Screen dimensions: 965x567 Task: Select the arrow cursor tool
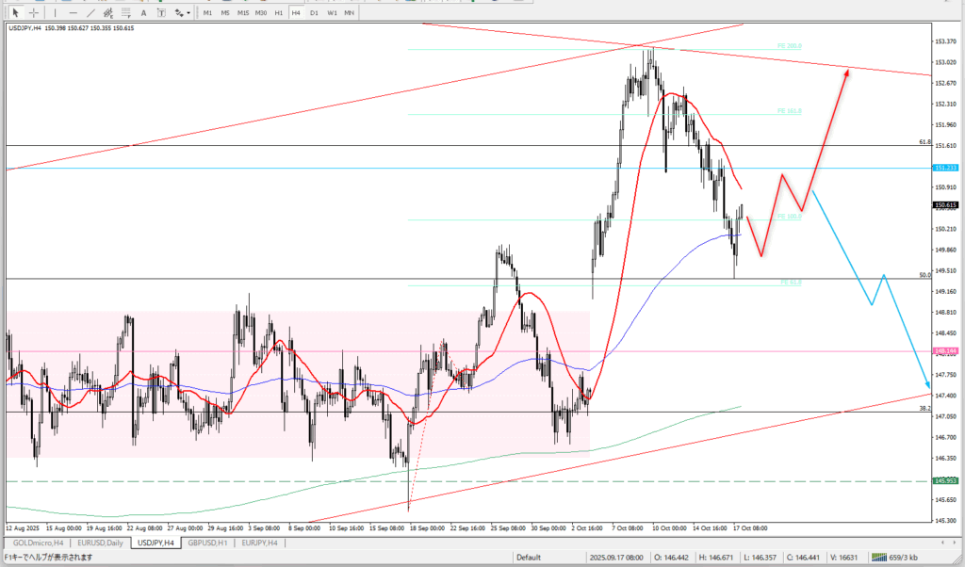tap(15, 12)
